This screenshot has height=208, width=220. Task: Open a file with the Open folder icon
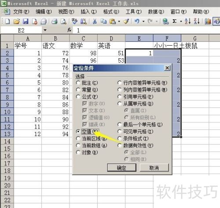click(x=17, y=22)
